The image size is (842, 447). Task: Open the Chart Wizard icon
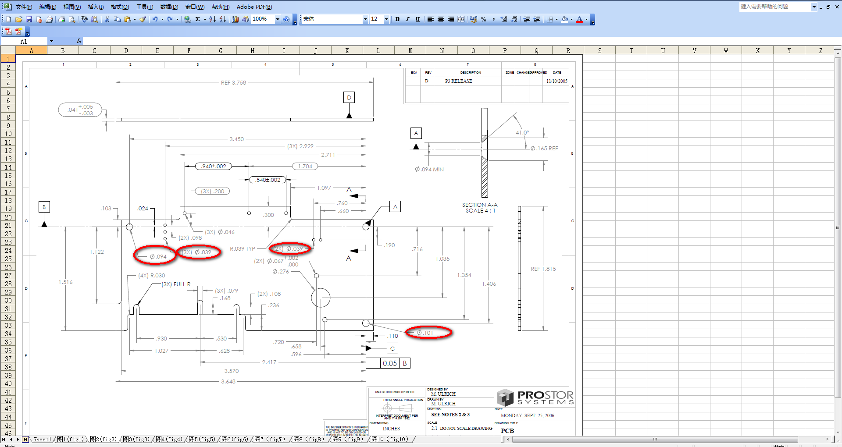[235, 19]
